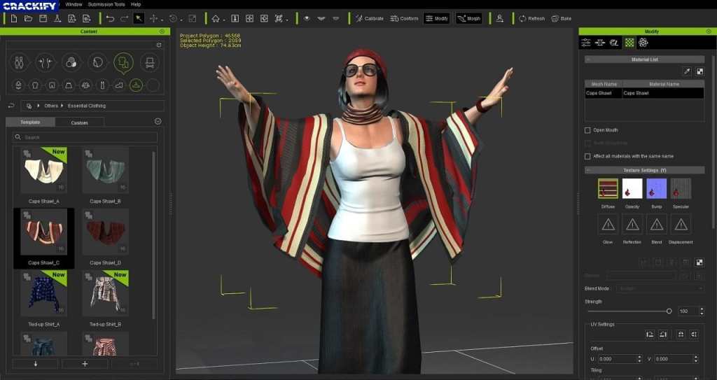Viewport: 717px width, 380px height.
Task: Select the Shirt clothing subcategory icon
Action: click(35, 85)
